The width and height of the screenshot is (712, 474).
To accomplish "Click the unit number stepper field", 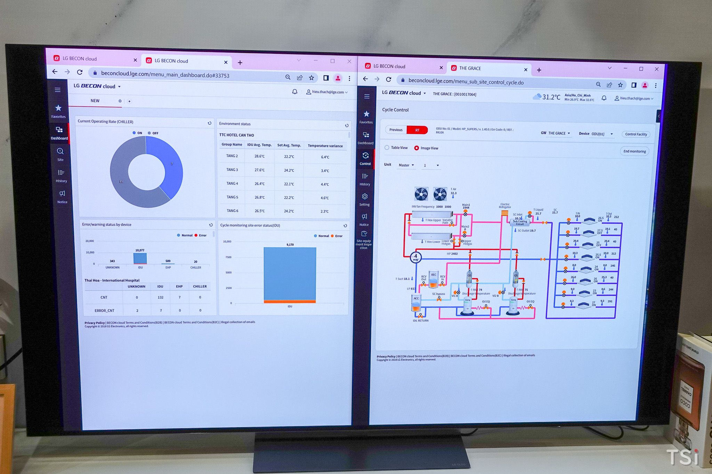I will pos(434,166).
